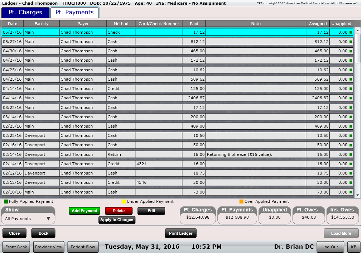This screenshot has height=253, width=362.
Task: Click the green status indicator on the Check payment row
Action: click(351, 32)
